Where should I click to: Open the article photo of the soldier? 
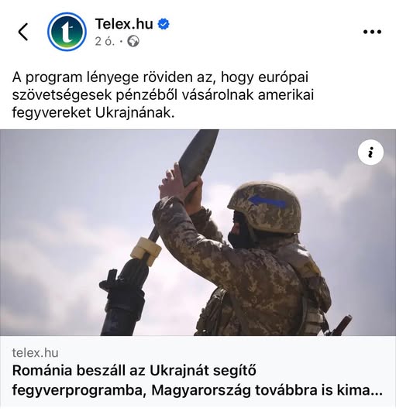click(x=198, y=232)
